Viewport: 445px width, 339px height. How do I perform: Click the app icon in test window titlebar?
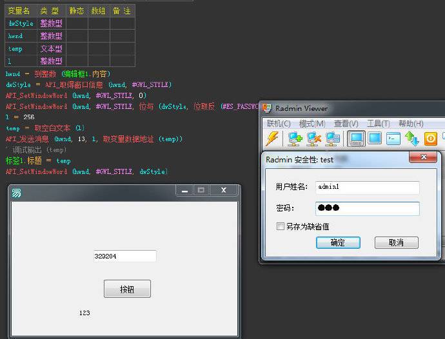click(17, 193)
